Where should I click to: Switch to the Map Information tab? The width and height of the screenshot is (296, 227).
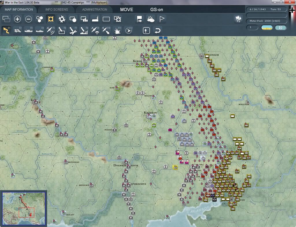click(19, 10)
